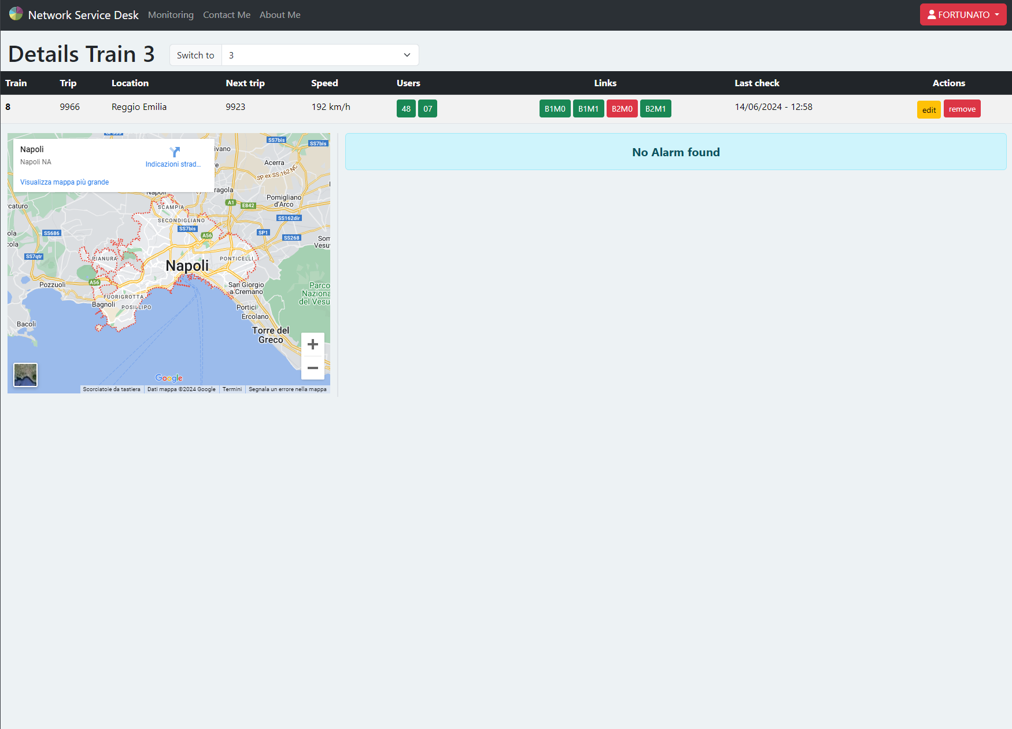
Task: Switch map to satellite view thumbnail
Action: coord(25,375)
